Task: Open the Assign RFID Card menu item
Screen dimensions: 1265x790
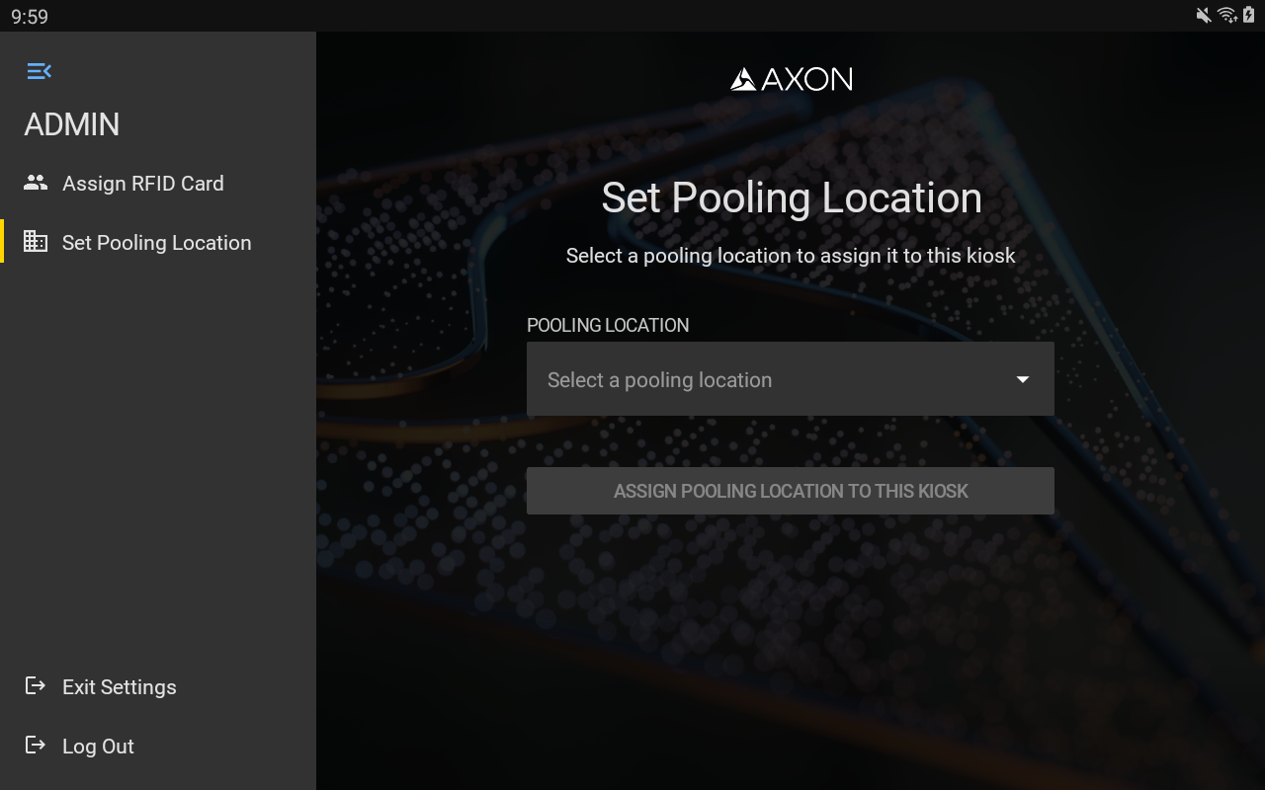Action: click(143, 184)
